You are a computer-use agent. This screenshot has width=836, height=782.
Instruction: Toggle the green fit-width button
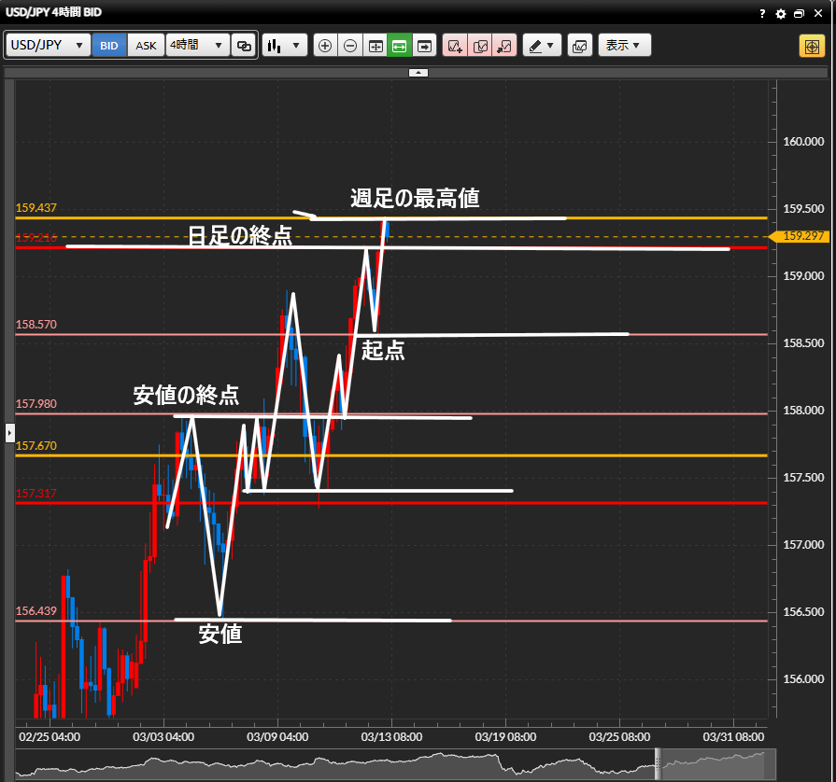tap(400, 45)
